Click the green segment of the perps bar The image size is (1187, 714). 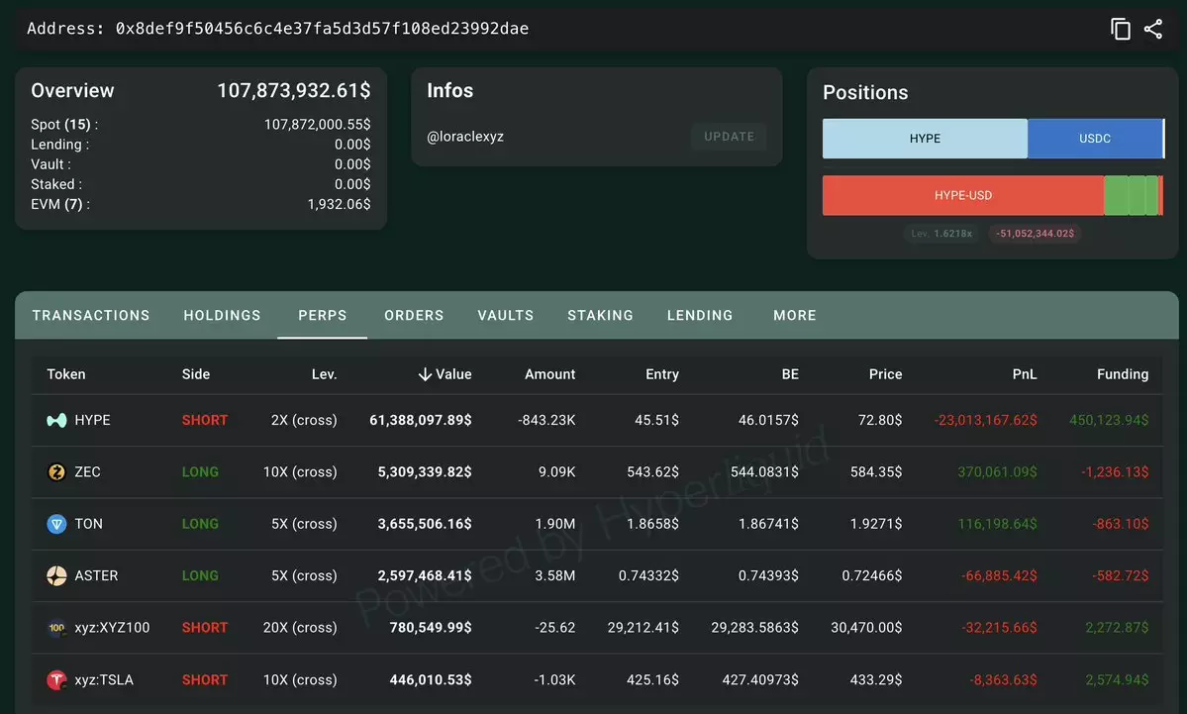(1131, 195)
